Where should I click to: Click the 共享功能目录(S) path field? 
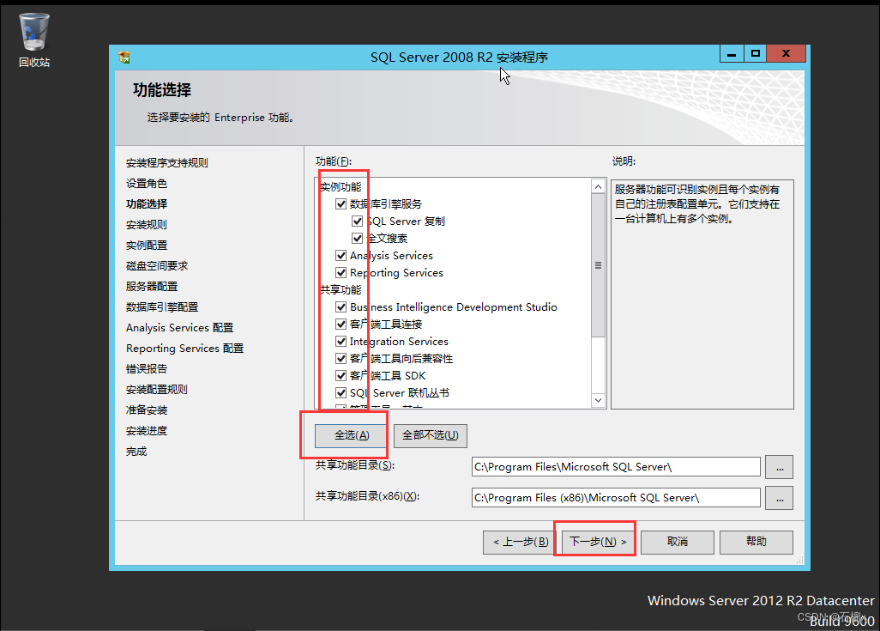point(616,467)
